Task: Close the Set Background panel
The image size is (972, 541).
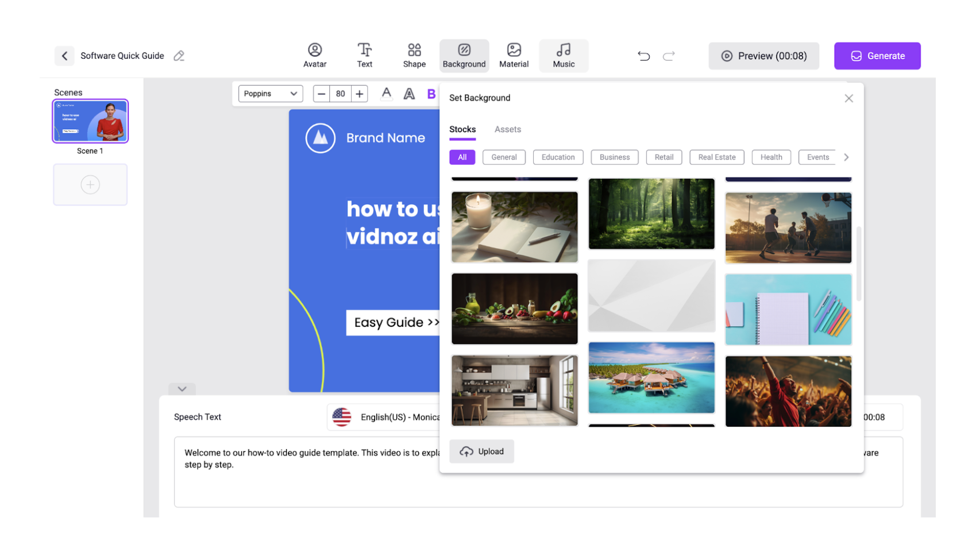Action: (848, 98)
